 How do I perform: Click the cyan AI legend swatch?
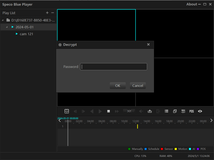(190, 149)
